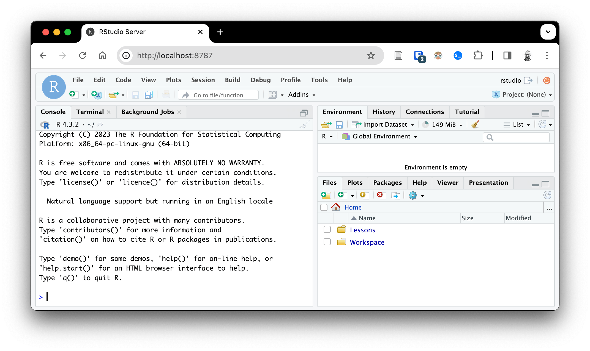This screenshot has width=590, height=351.
Task: Create a New Folder in the Files pane
Action: coord(326,195)
